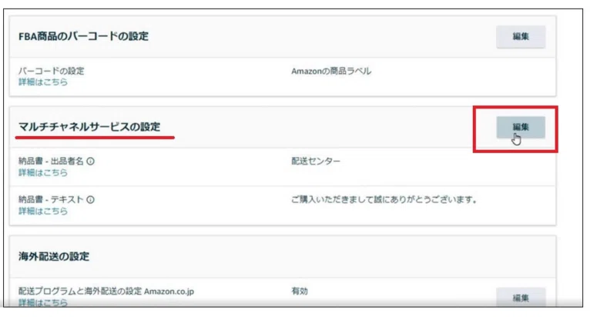Screen dimensions: 590x317
Task: Open 編集 in the 海外配送の設定 section
Action: pyautogui.click(x=521, y=298)
